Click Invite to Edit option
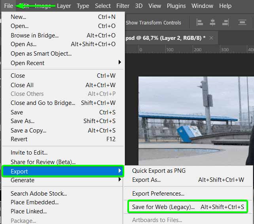The image size is (254, 224). (29, 153)
